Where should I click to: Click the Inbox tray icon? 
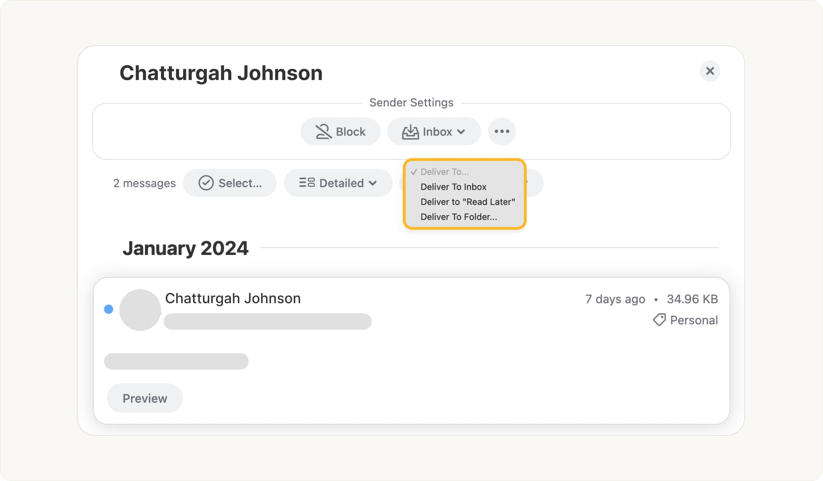pyautogui.click(x=410, y=132)
